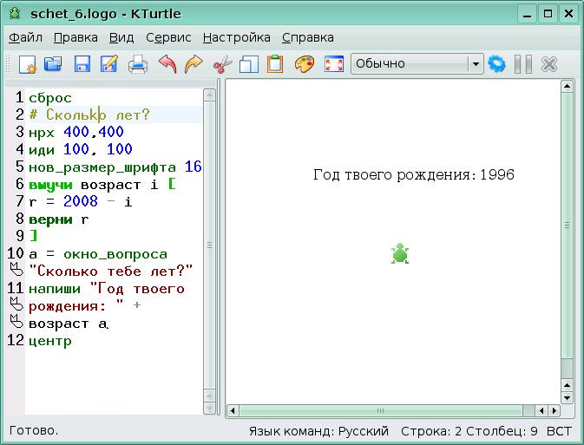Open the color picker palette icon

304,64
